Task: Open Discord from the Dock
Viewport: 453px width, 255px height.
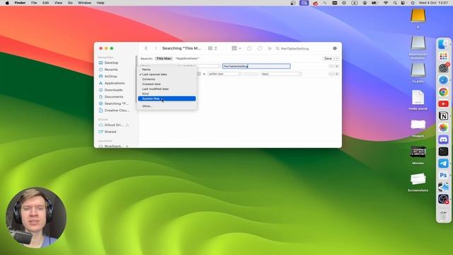Action: point(443,140)
